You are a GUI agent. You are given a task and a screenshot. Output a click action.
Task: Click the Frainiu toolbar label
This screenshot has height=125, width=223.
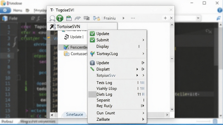click(110, 18)
